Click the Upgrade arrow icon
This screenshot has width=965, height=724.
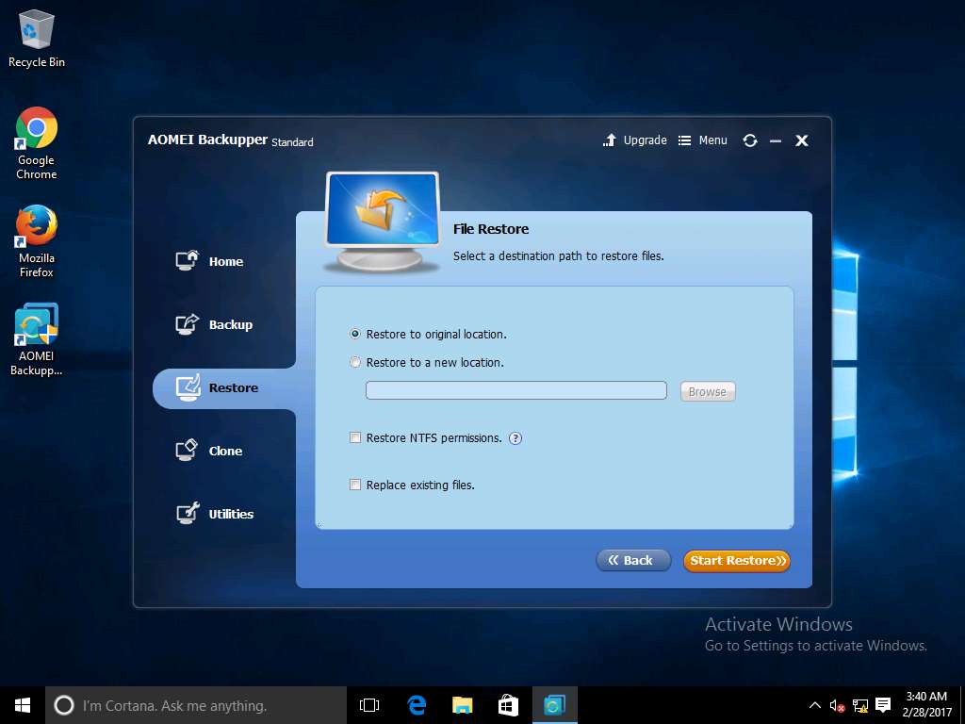(x=610, y=140)
